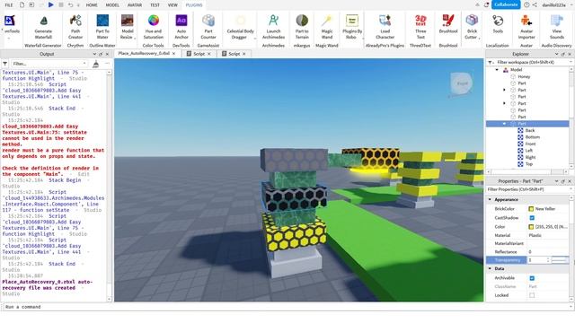Launch Archimedes plugin
The image size is (575, 323).
[x=273, y=21]
